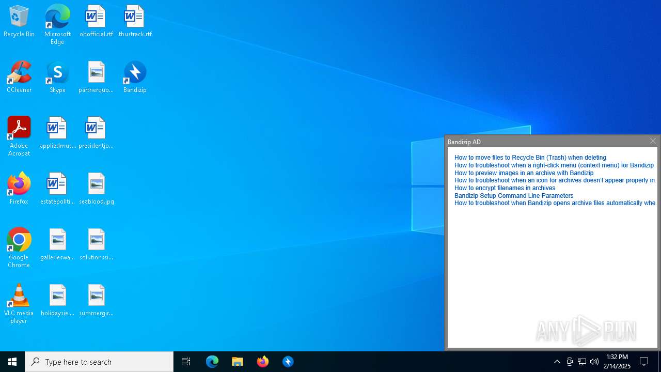This screenshot has width=661, height=372.
Task: Open the Recycle Bin desktop icon
Action: pyautogui.click(x=19, y=22)
